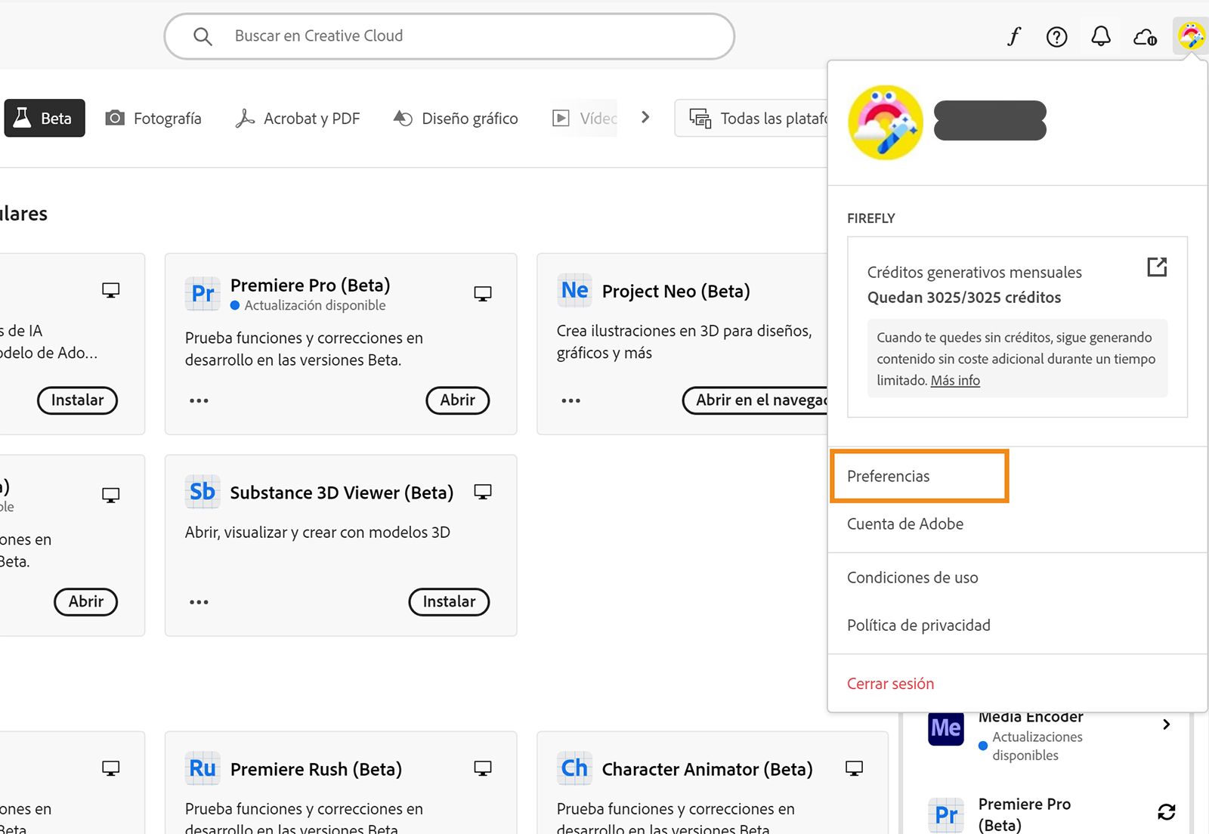Click Créditos generativos mensuales label

(974, 272)
